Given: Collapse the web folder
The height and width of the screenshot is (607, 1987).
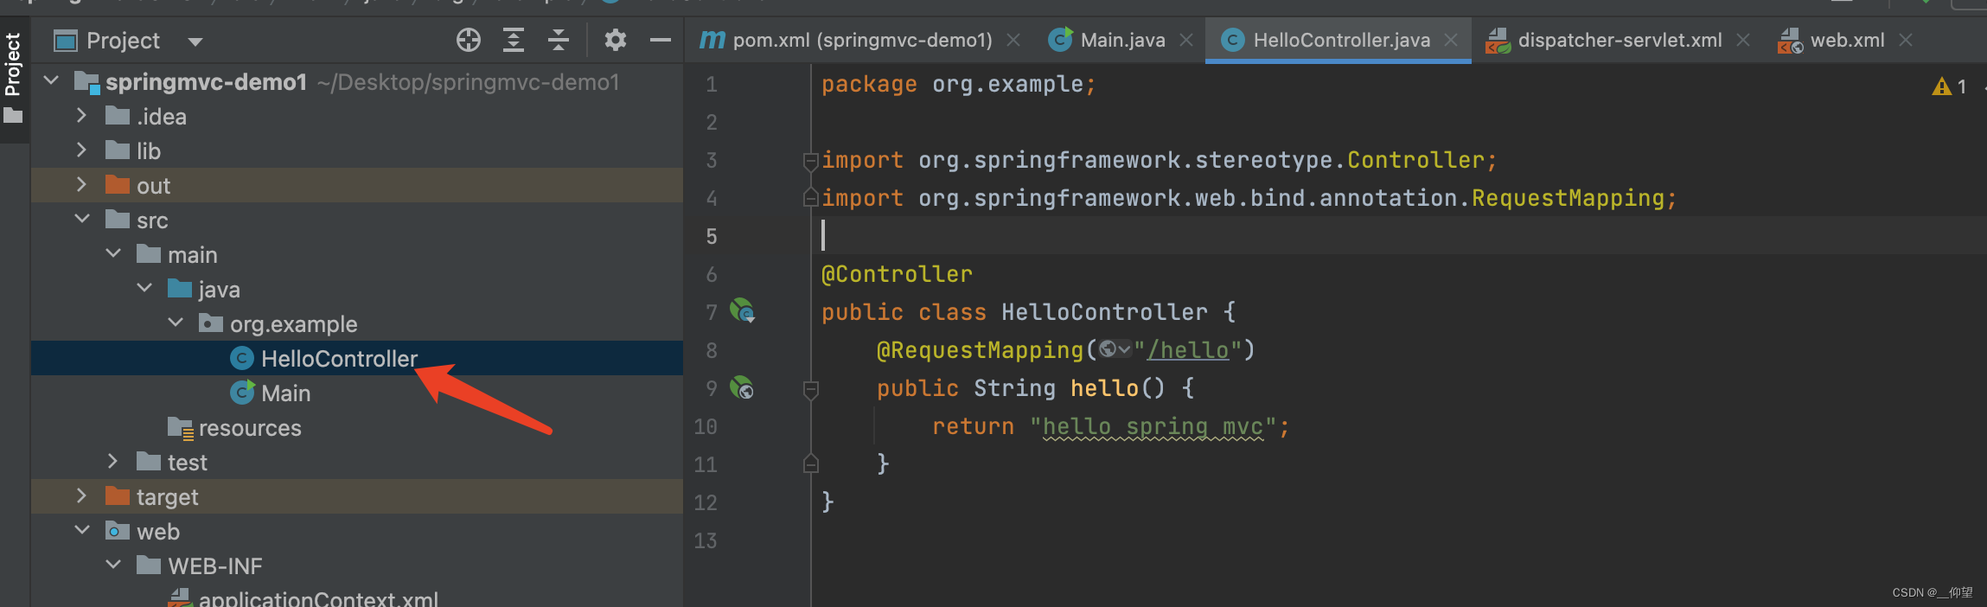Looking at the screenshot, I should tap(82, 531).
